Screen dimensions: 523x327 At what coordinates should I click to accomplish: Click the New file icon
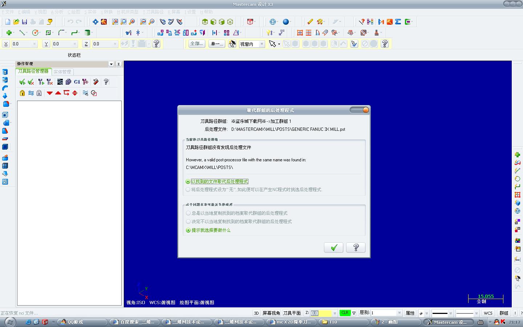click(8, 22)
